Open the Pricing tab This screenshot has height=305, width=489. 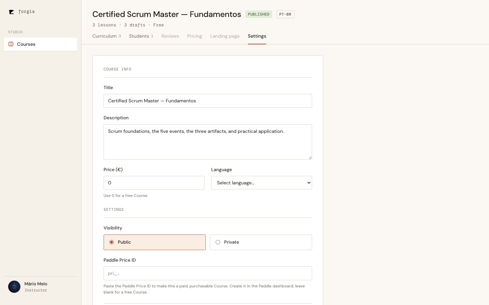pyautogui.click(x=195, y=36)
